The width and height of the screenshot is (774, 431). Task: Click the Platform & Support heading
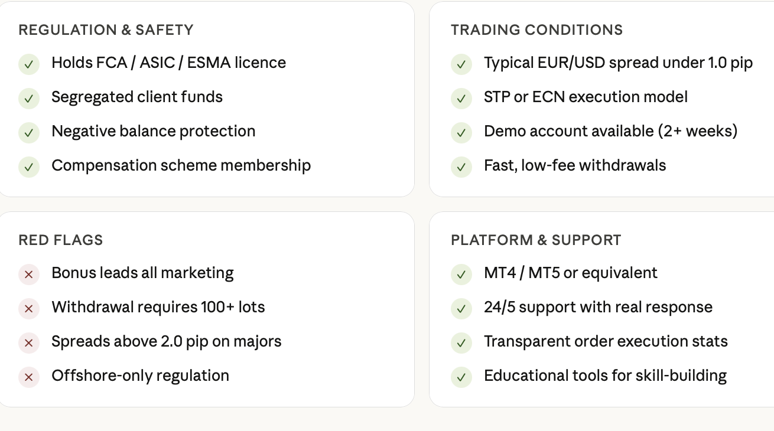(536, 240)
